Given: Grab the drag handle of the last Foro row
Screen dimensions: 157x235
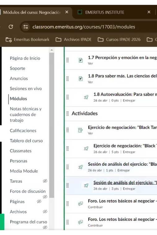Looking at the screenshot, I should pyautogui.click(x=68, y=222).
